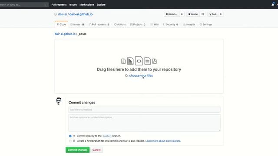Click the zip file icon in the drop area
278x156 pixels.
[123, 61]
